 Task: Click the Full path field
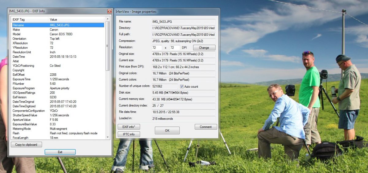tap(183, 35)
